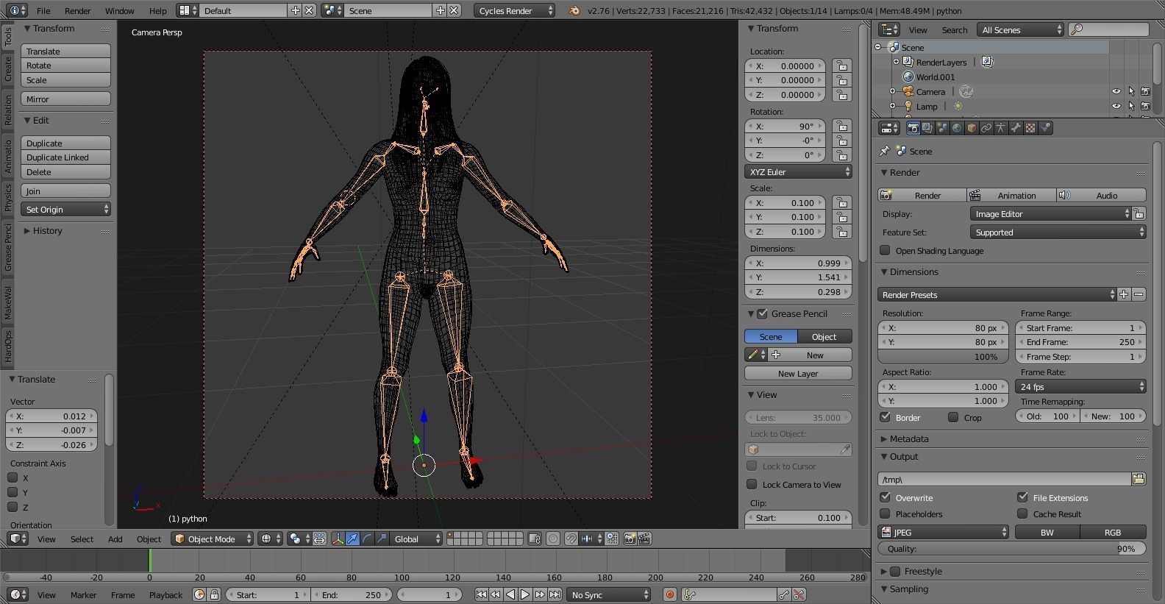Open the Scene properties tab icon
The width and height of the screenshot is (1165, 604).
(x=942, y=128)
